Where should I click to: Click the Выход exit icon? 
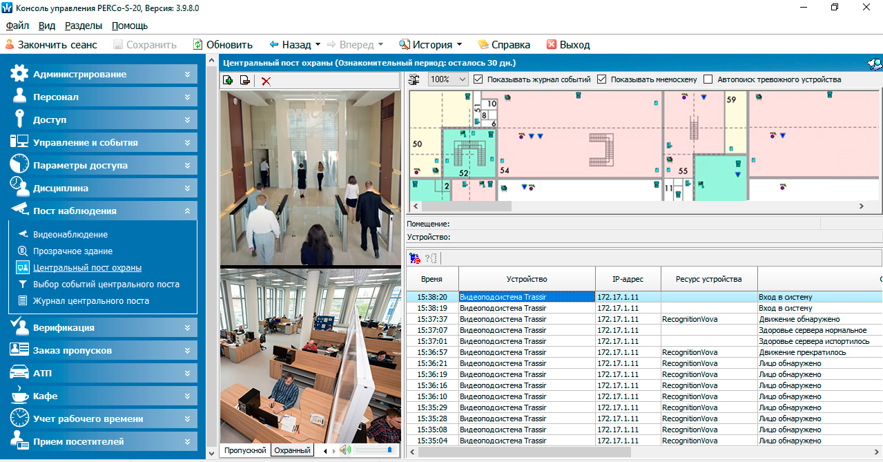point(552,44)
